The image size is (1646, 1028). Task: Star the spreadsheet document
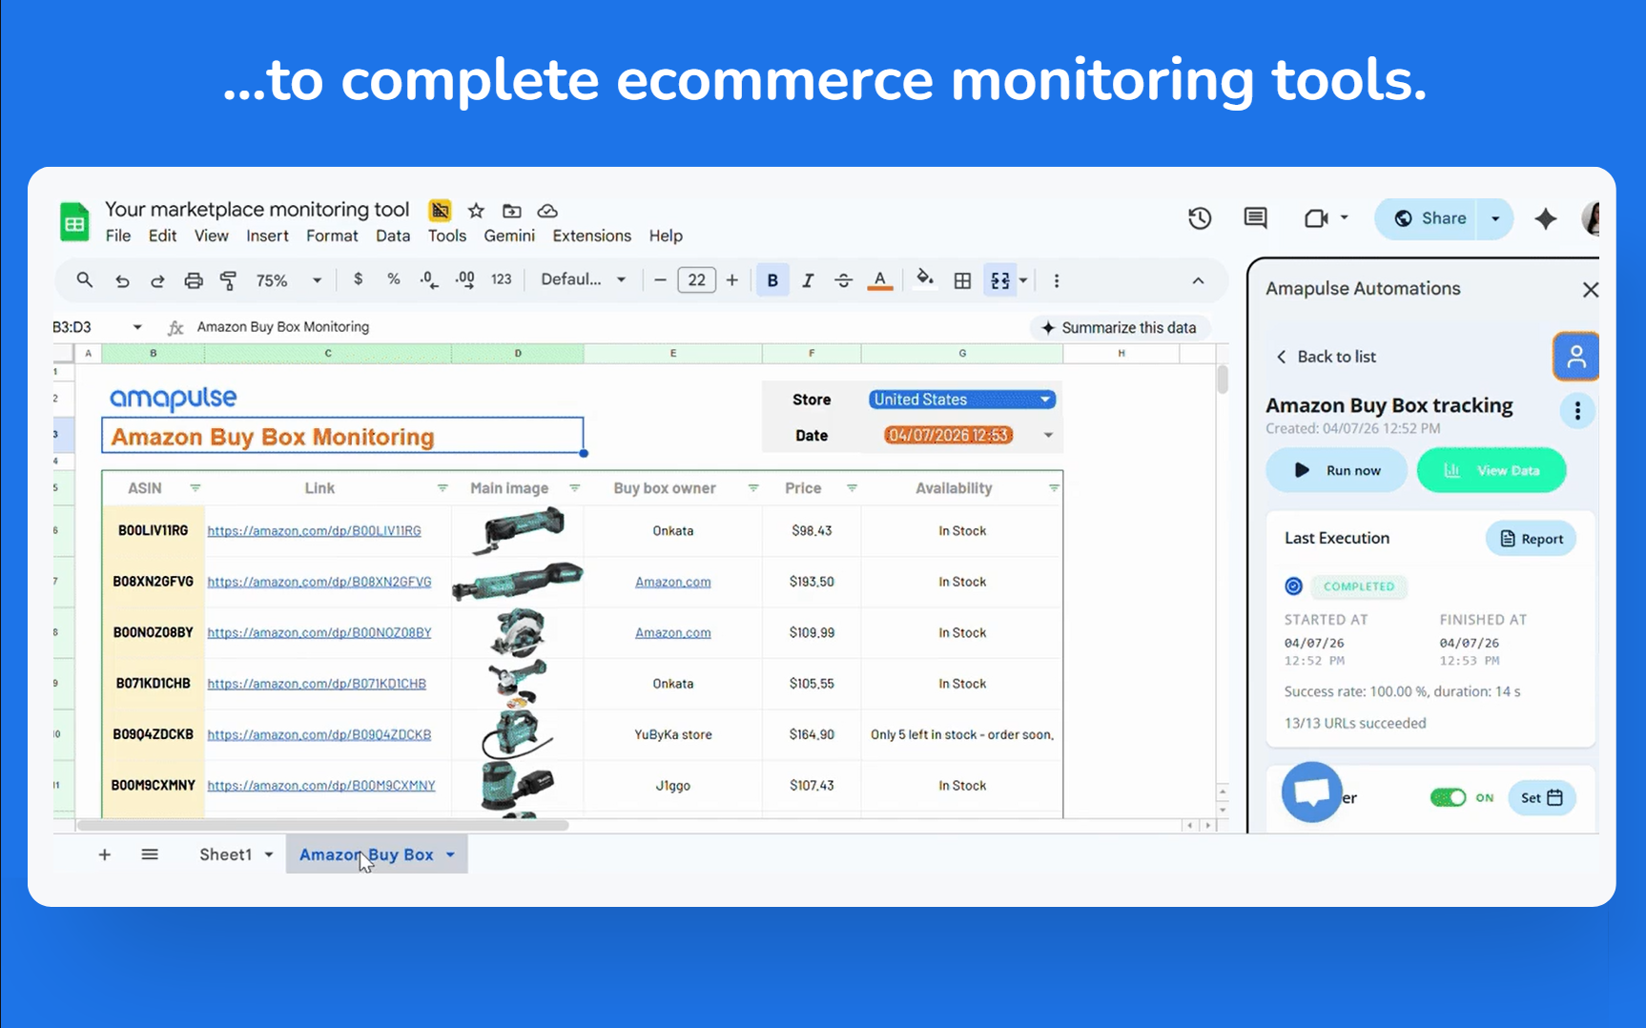(x=476, y=211)
